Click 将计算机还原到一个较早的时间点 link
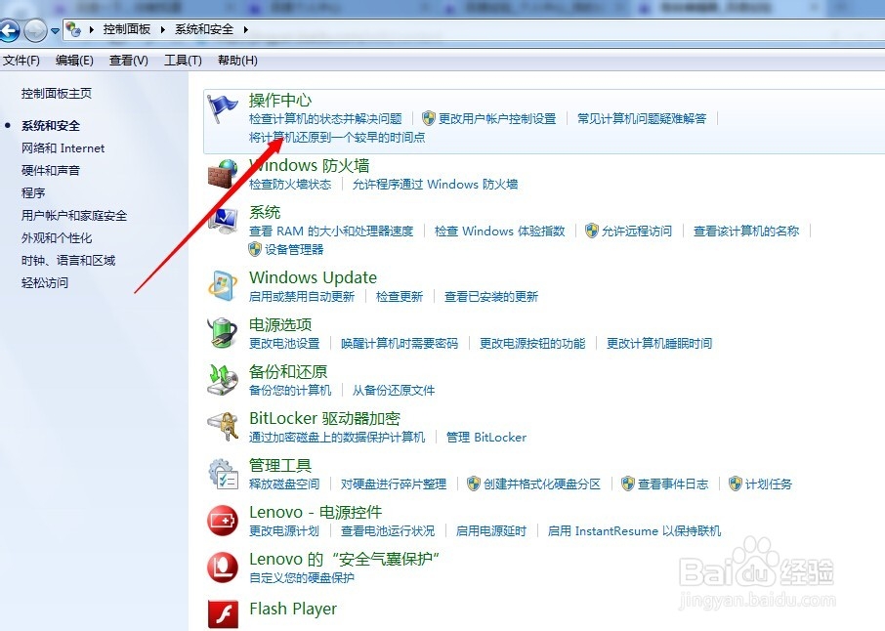Image resolution: width=885 pixels, height=631 pixels. [x=338, y=137]
